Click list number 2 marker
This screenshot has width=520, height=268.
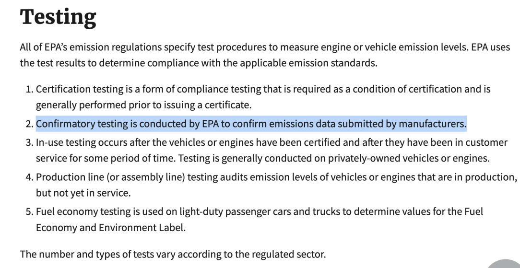click(x=29, y=124)
